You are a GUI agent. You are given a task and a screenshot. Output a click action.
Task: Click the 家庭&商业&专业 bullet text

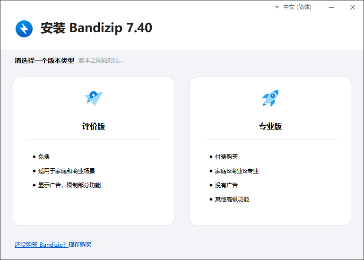pos(237,171)
